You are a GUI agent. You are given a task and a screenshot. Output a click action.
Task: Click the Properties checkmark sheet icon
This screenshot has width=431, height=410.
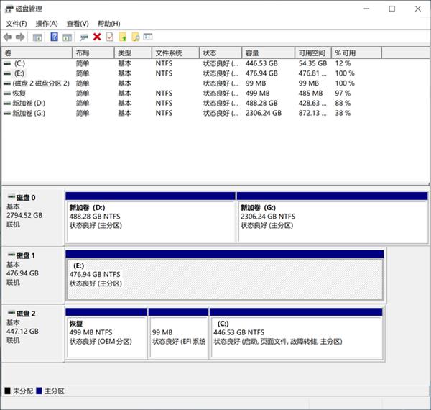(109, 37)
